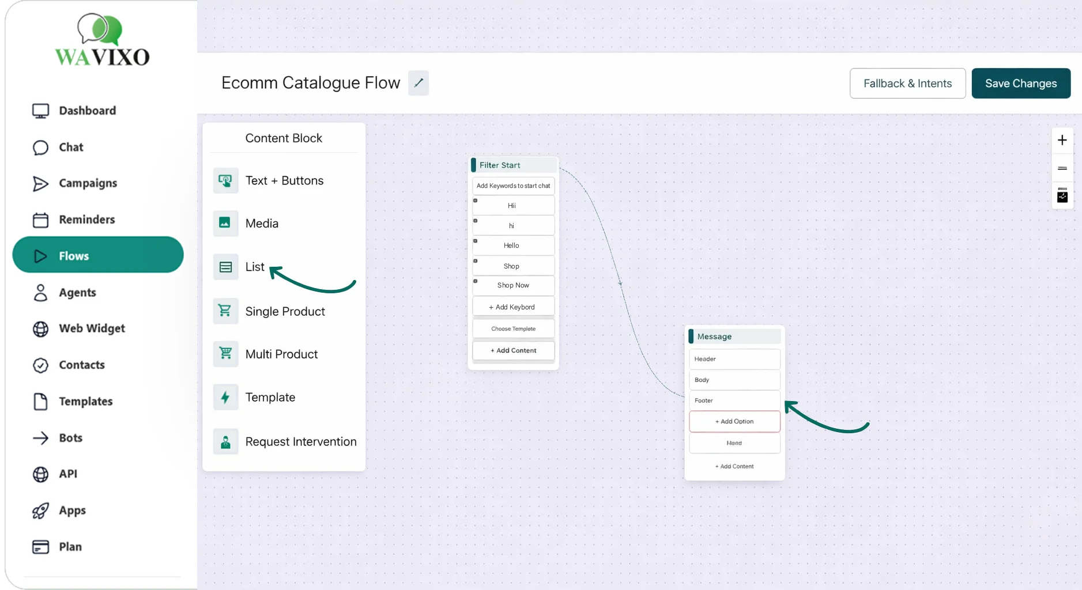This screenshot has height=590, width=1082.
Task: Zoom out of the flow canvas
Action: pyautogui.click(x=1062, y=169)
